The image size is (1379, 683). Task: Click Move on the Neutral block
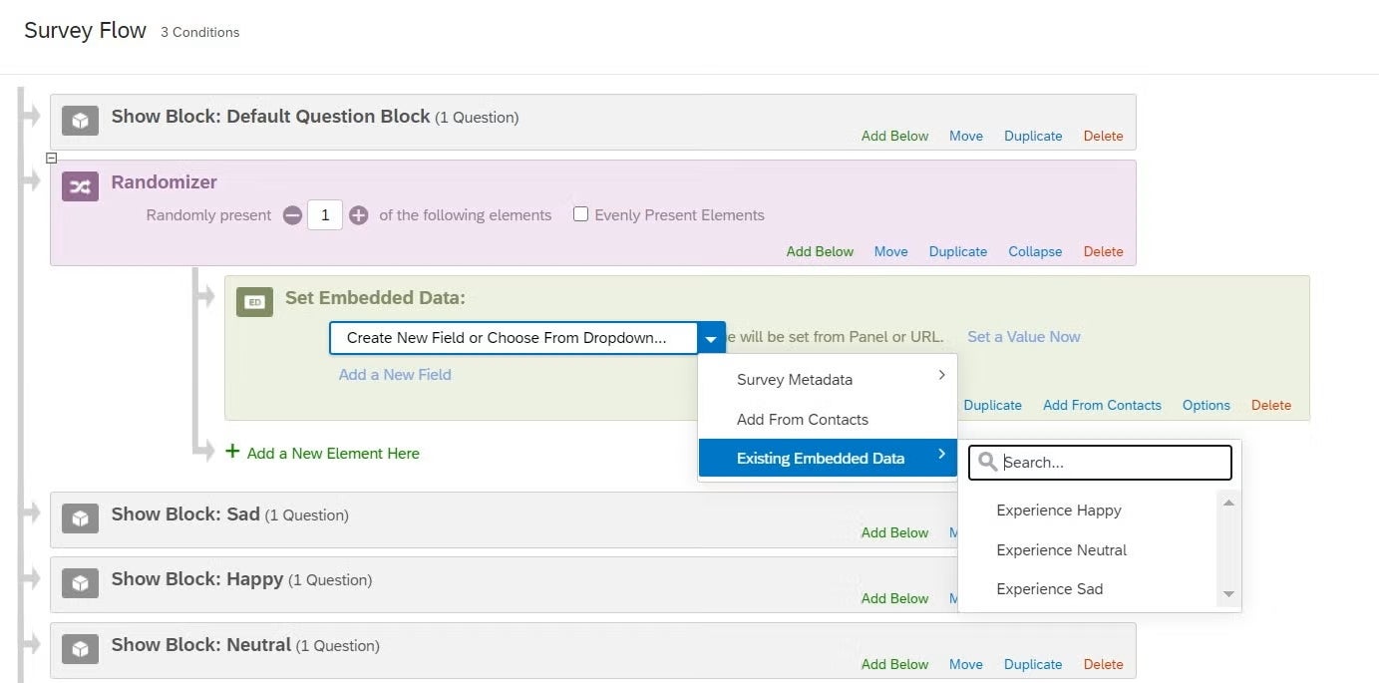[x=966, y=664]
